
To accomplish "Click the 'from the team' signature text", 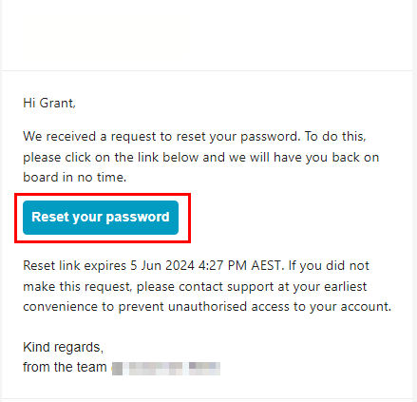I will tap(65, 367).
